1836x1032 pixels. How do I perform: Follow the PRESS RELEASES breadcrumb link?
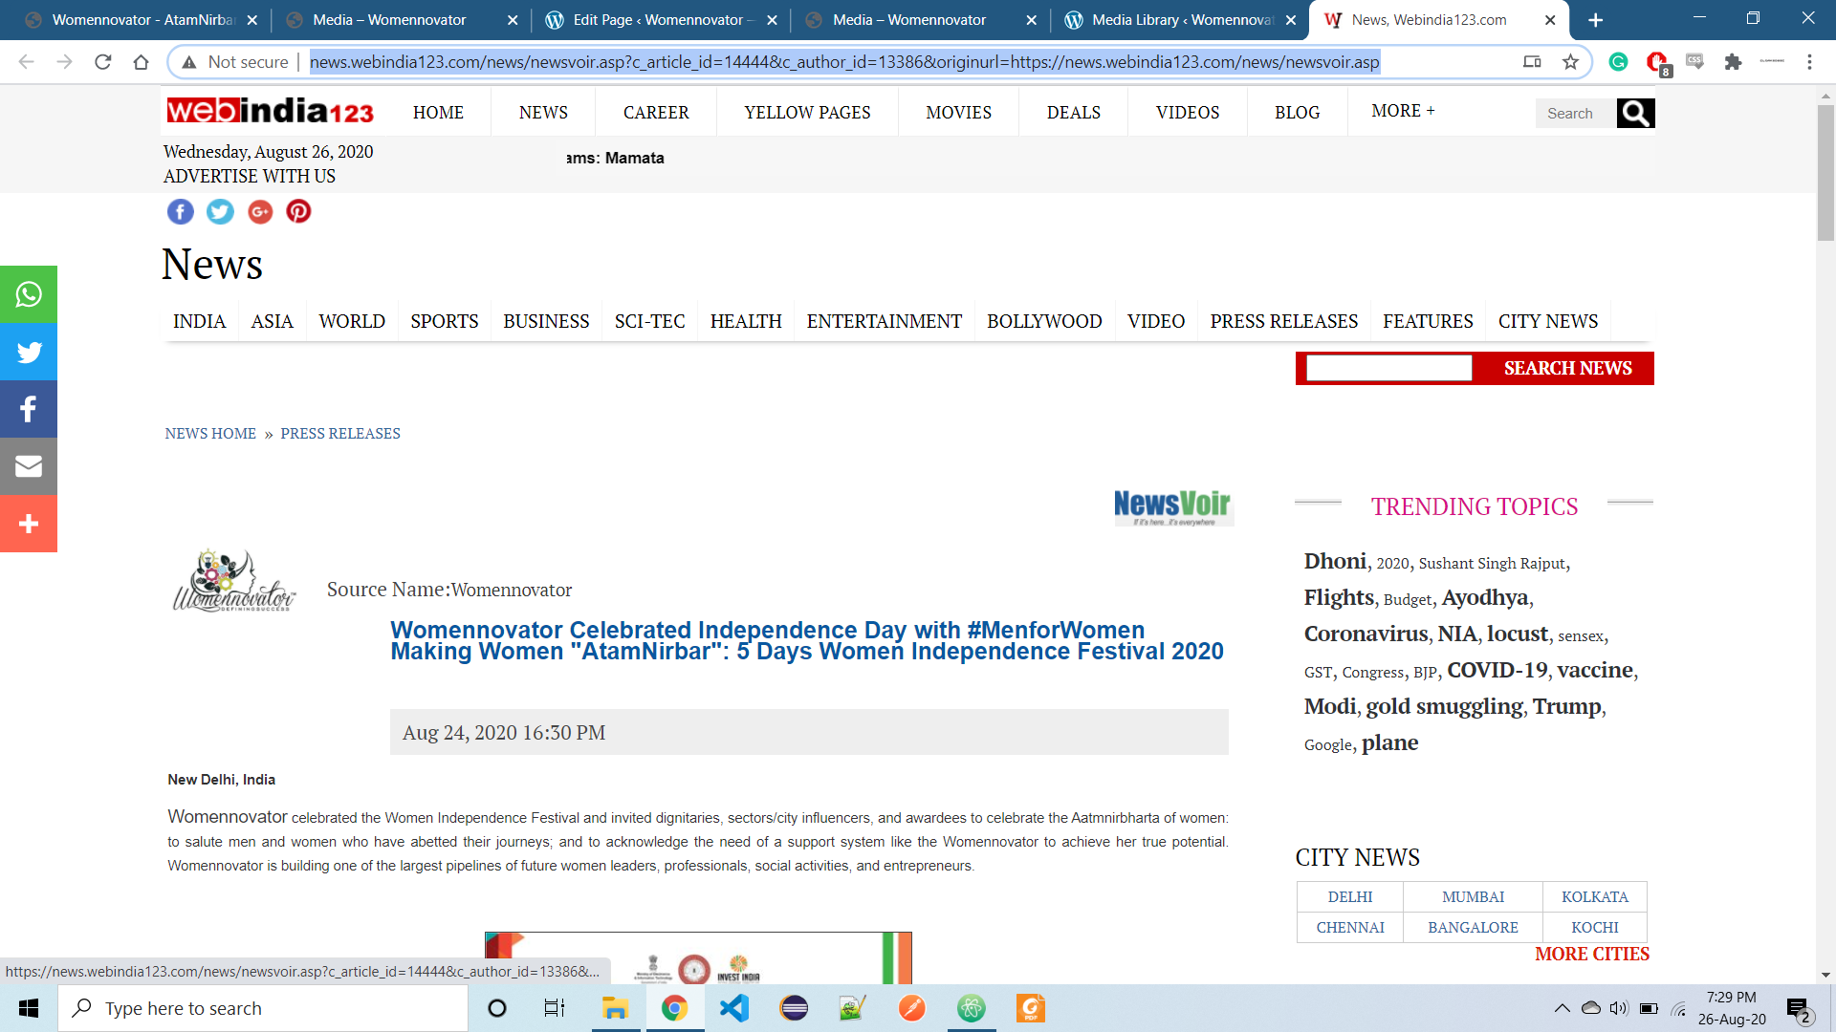click(x=340, y=434)
